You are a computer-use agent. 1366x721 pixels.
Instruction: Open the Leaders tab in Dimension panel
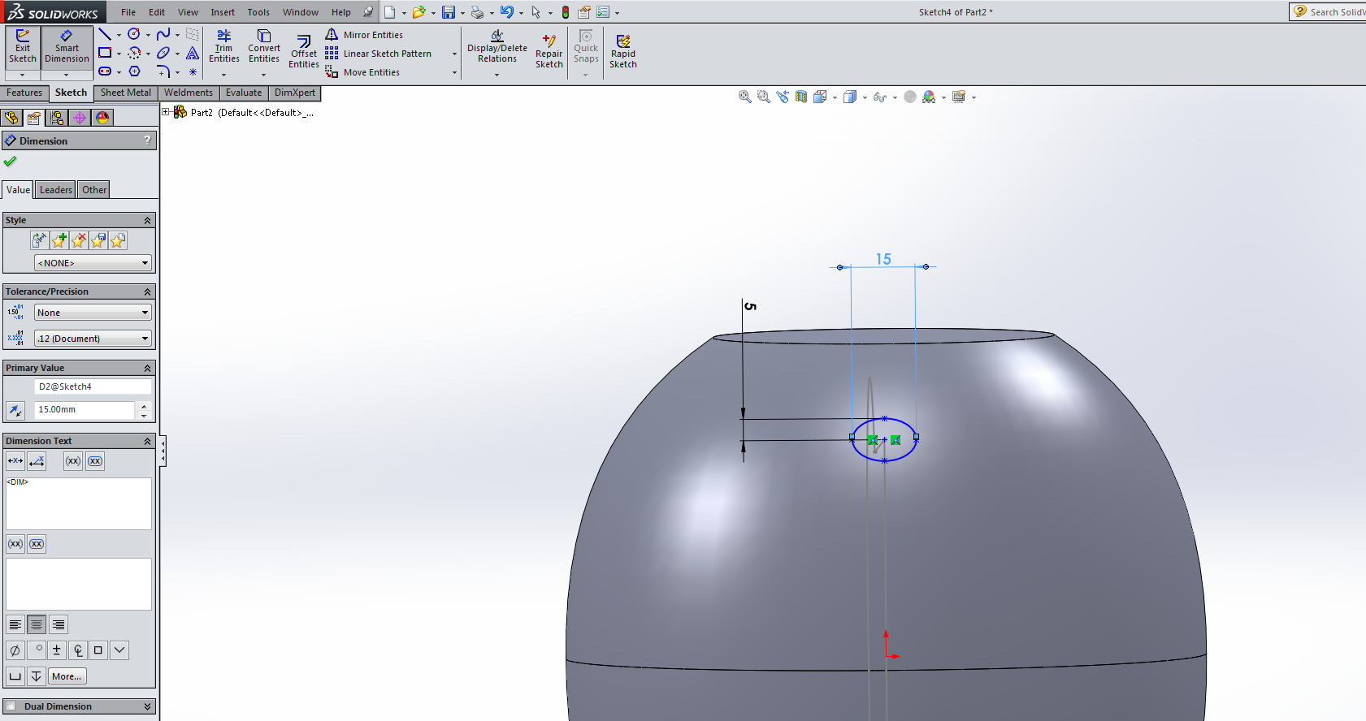(56, 190)
